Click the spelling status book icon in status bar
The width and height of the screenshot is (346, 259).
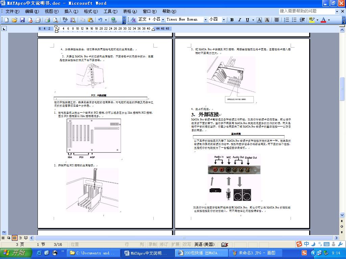tap(224, 244)
